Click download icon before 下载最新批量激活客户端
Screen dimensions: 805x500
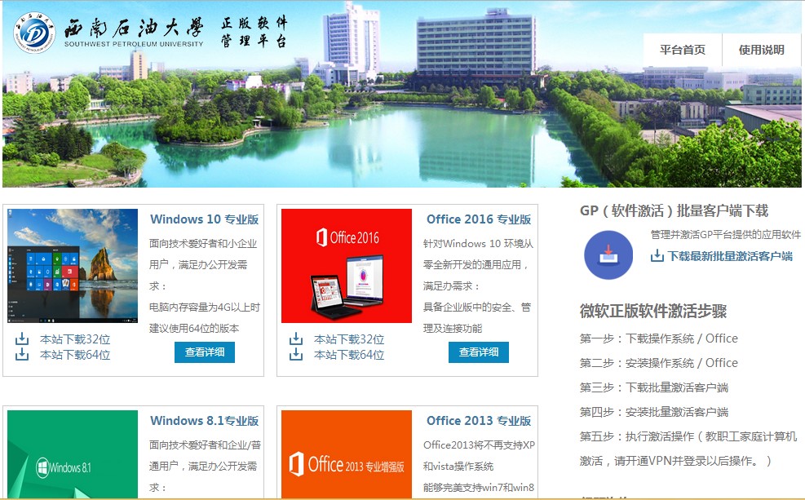pyautogui.click(x=657, y=255)
